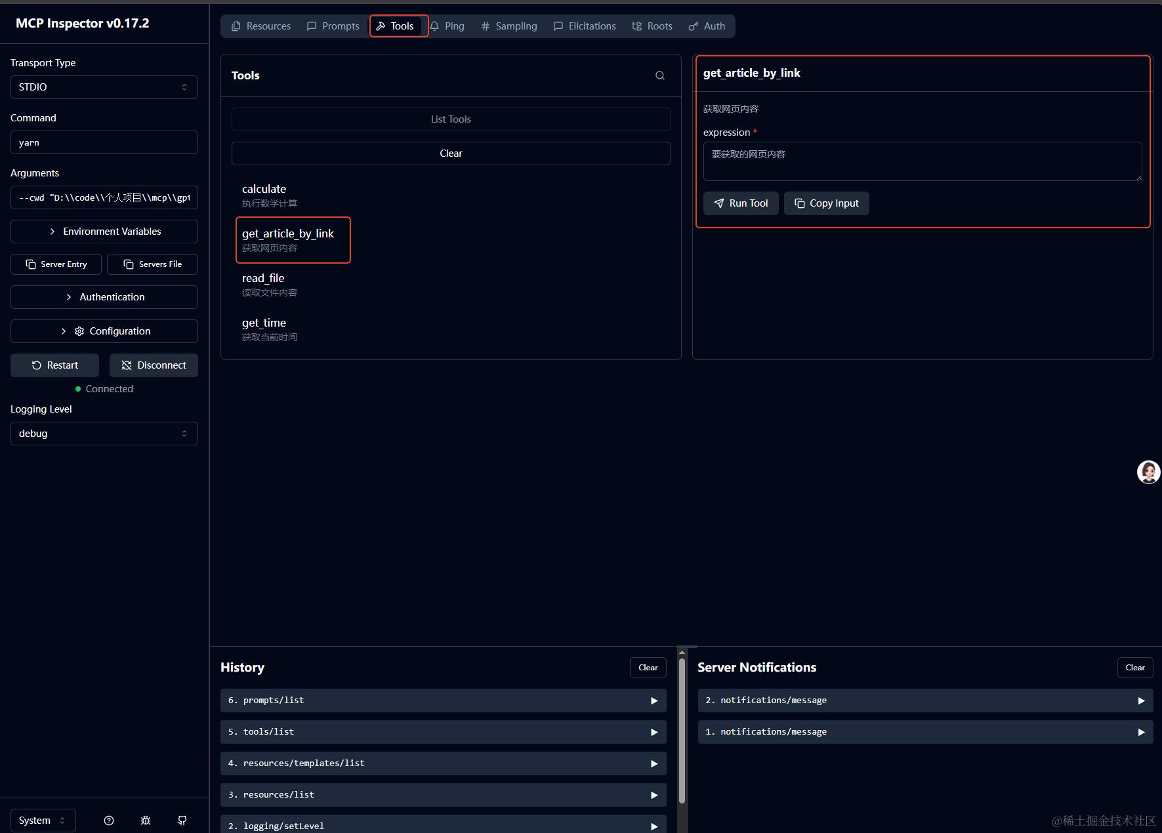This screenshot has height=833, width=1162.
Task: Switch to the Resources tab
Action: pyautogui.click(x=261, y=26)
